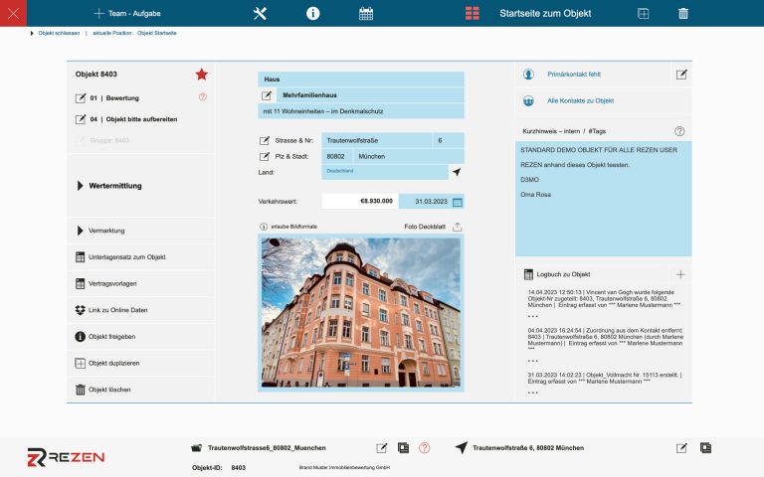Screen dimensions: 764x477
Task: Add a new Logbuch entry with plus icon
Action: coord(680,274)
